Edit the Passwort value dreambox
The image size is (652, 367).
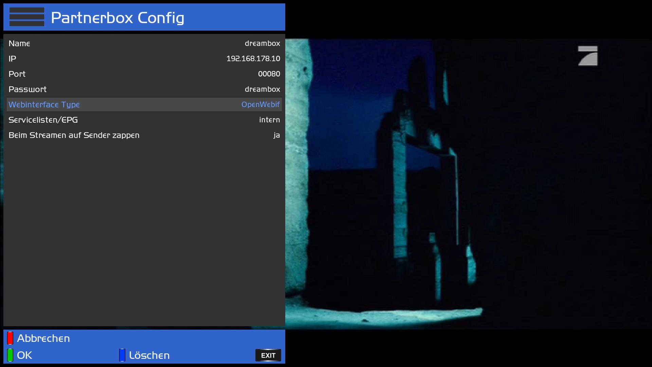click(262, 89)
